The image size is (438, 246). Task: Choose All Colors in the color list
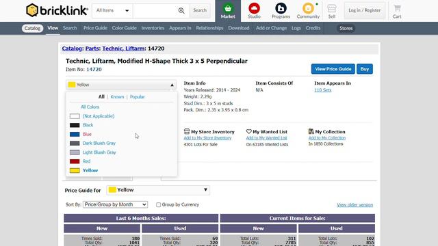point(90,107)
